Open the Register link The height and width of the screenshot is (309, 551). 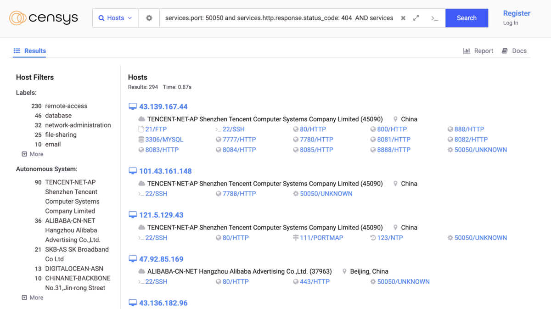click(517, 13)
